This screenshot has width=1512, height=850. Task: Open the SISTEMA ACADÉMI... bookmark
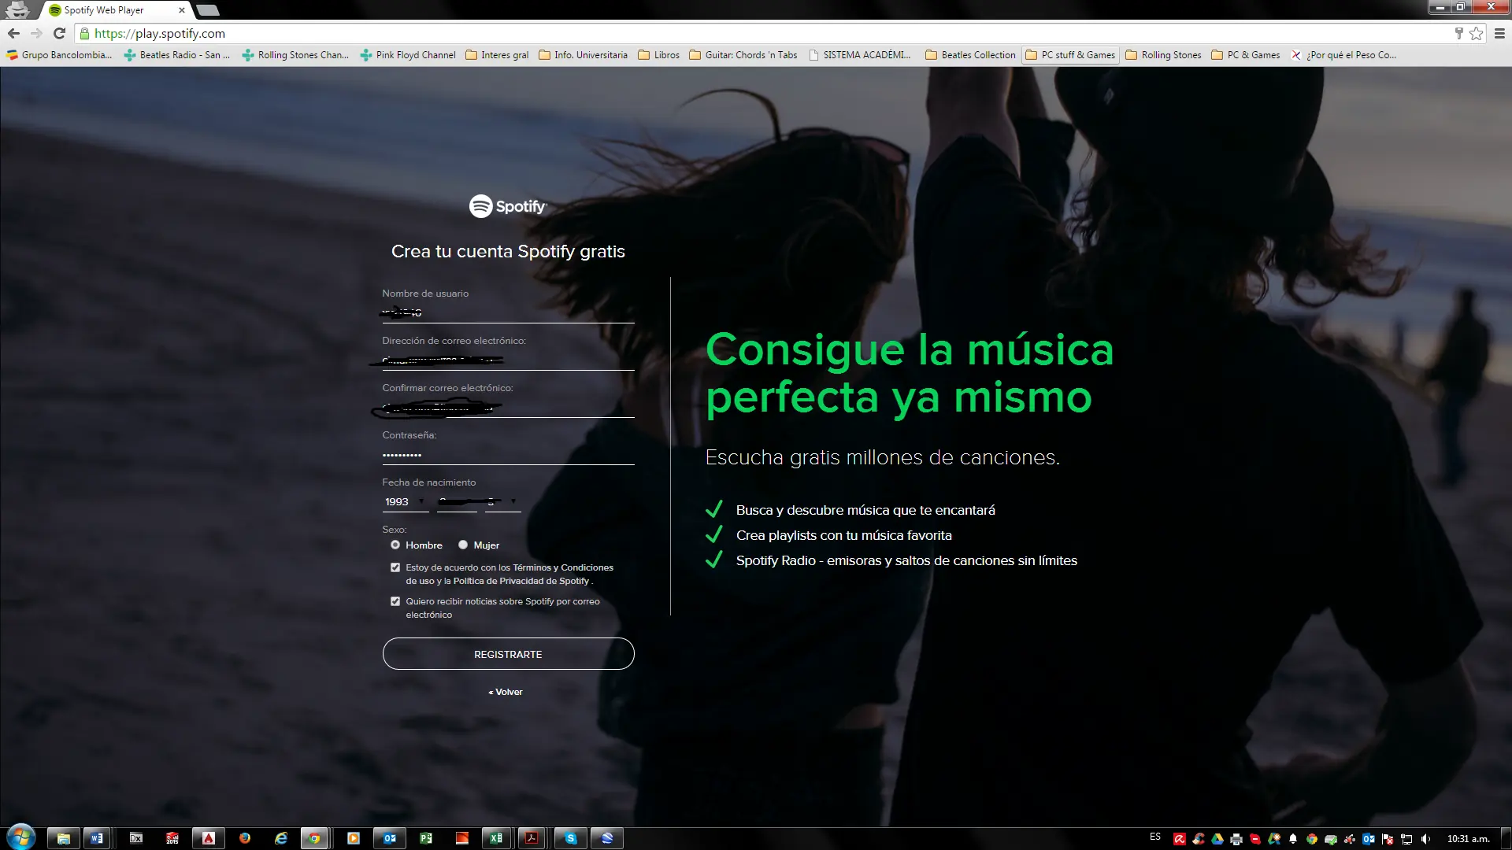pyautogui.click(x=860, y=55)
